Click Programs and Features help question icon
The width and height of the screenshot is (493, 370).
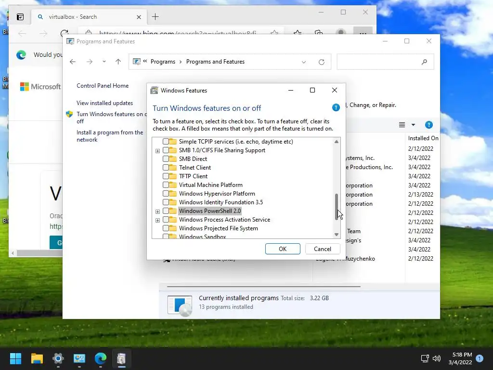(429, 125)
